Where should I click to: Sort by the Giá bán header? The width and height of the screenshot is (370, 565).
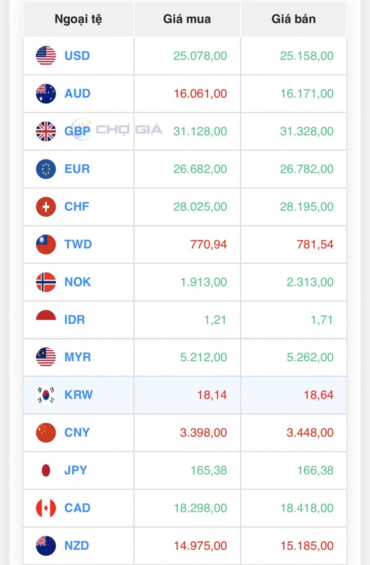pos(294,19)
